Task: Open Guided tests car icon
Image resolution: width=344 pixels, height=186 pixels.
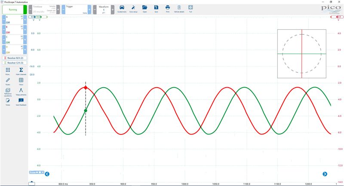Action: point(122,9)
